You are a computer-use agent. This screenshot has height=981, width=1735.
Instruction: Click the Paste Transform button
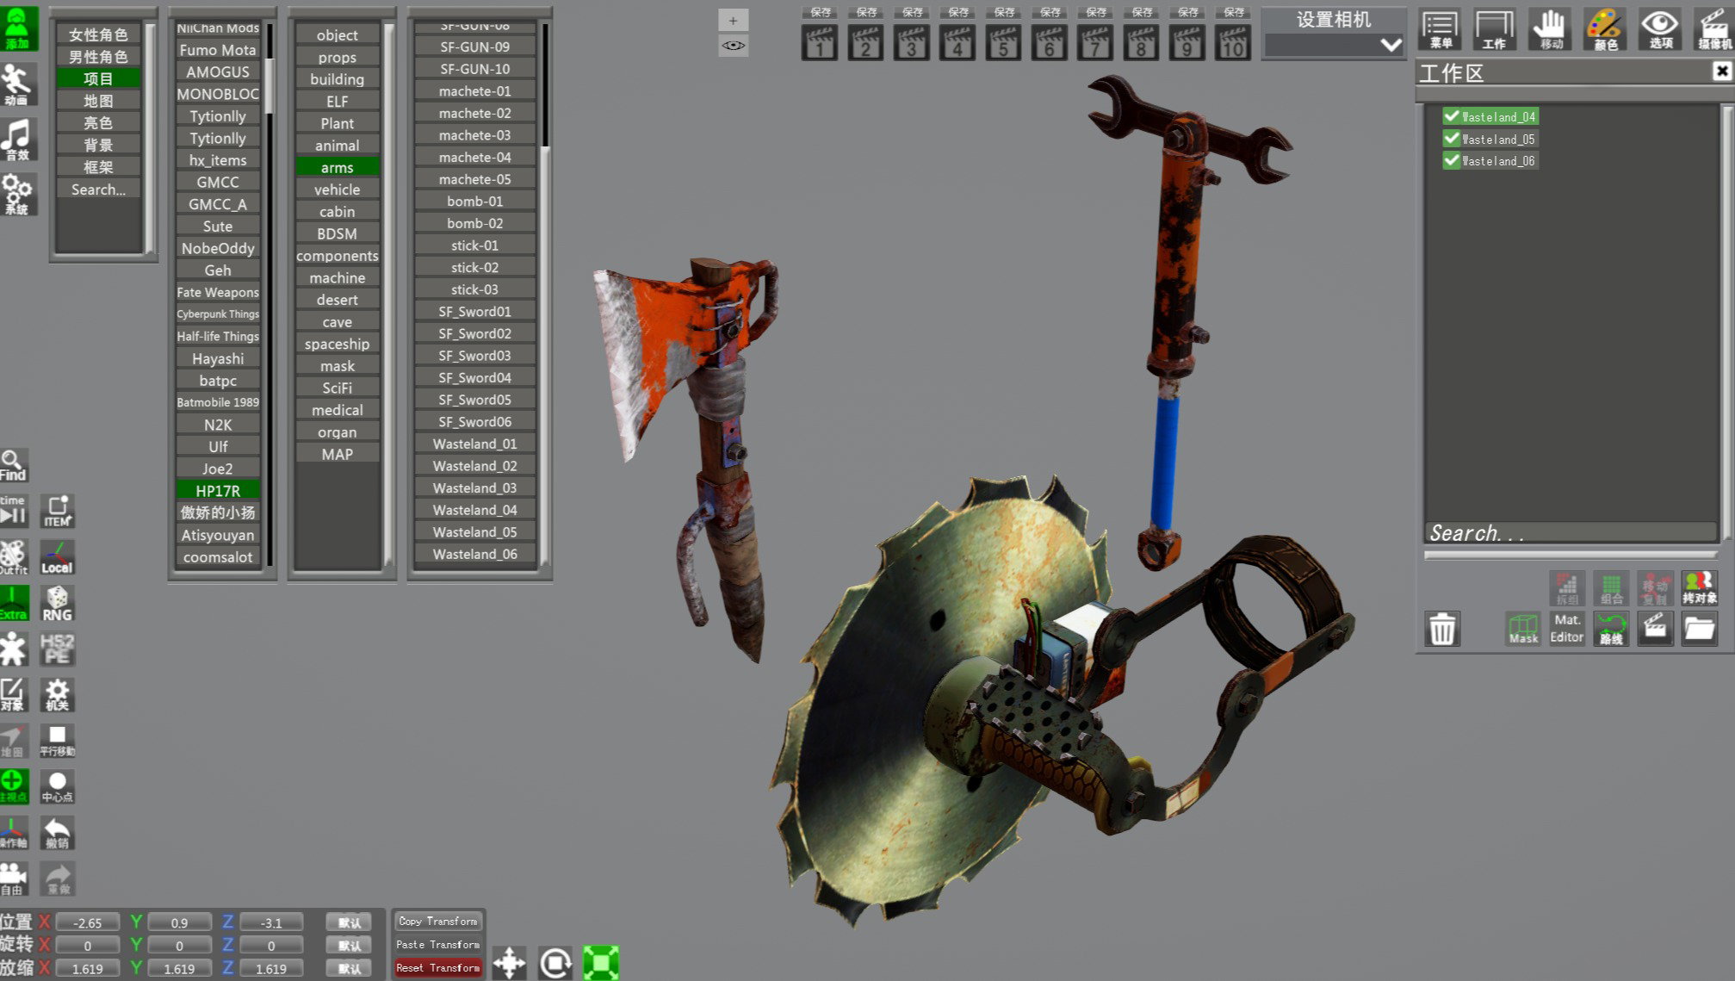(x=438, y=945)
